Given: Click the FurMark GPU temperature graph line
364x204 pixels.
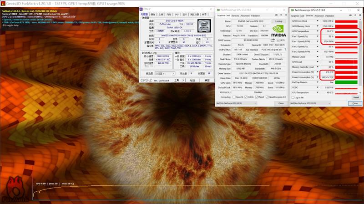Looking at the screenshot, I should [x=151, y=187].
